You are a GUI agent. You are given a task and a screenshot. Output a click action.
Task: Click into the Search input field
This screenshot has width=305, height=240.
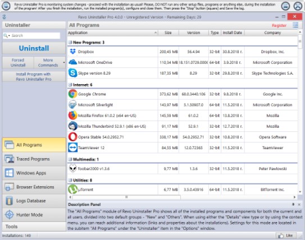[x=35, y=35]
